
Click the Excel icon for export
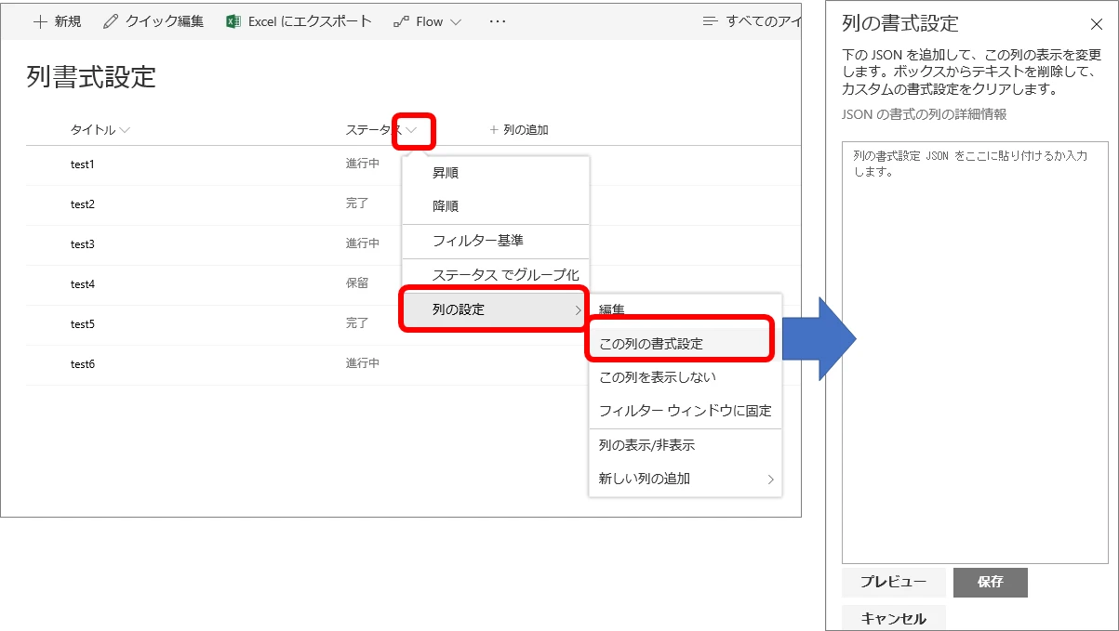pos(233,21)
